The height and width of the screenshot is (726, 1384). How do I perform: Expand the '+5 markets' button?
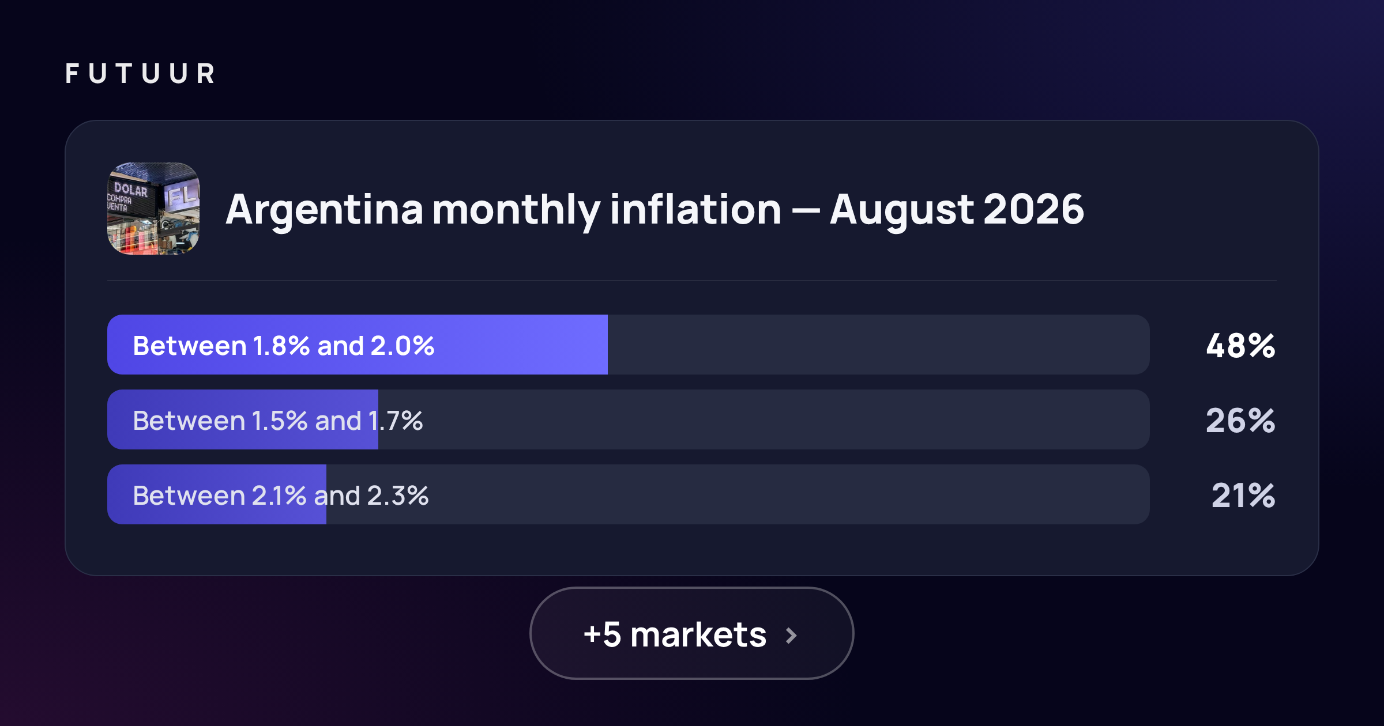click(x=691, y=633)
